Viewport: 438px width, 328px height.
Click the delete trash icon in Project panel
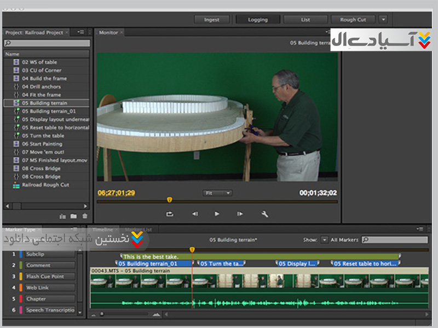84,216
